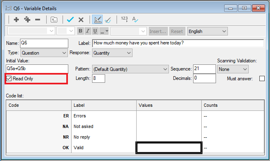Screen dimensions: 270x161
Task: Close the Variable Details window
Action: tap(258, 8)
